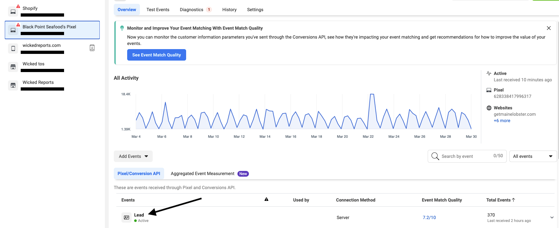559x228 pixels.
Task: Click the Event Match Quality column header
Action: point(442,200)
